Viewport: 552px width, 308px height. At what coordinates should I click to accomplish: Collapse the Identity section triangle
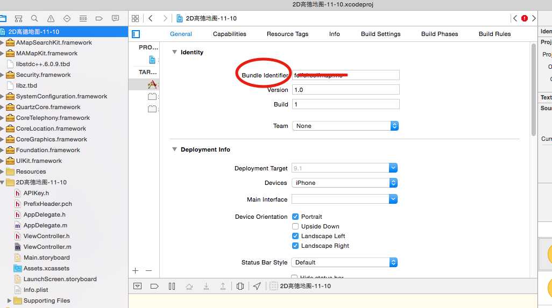tap(174, 52)
